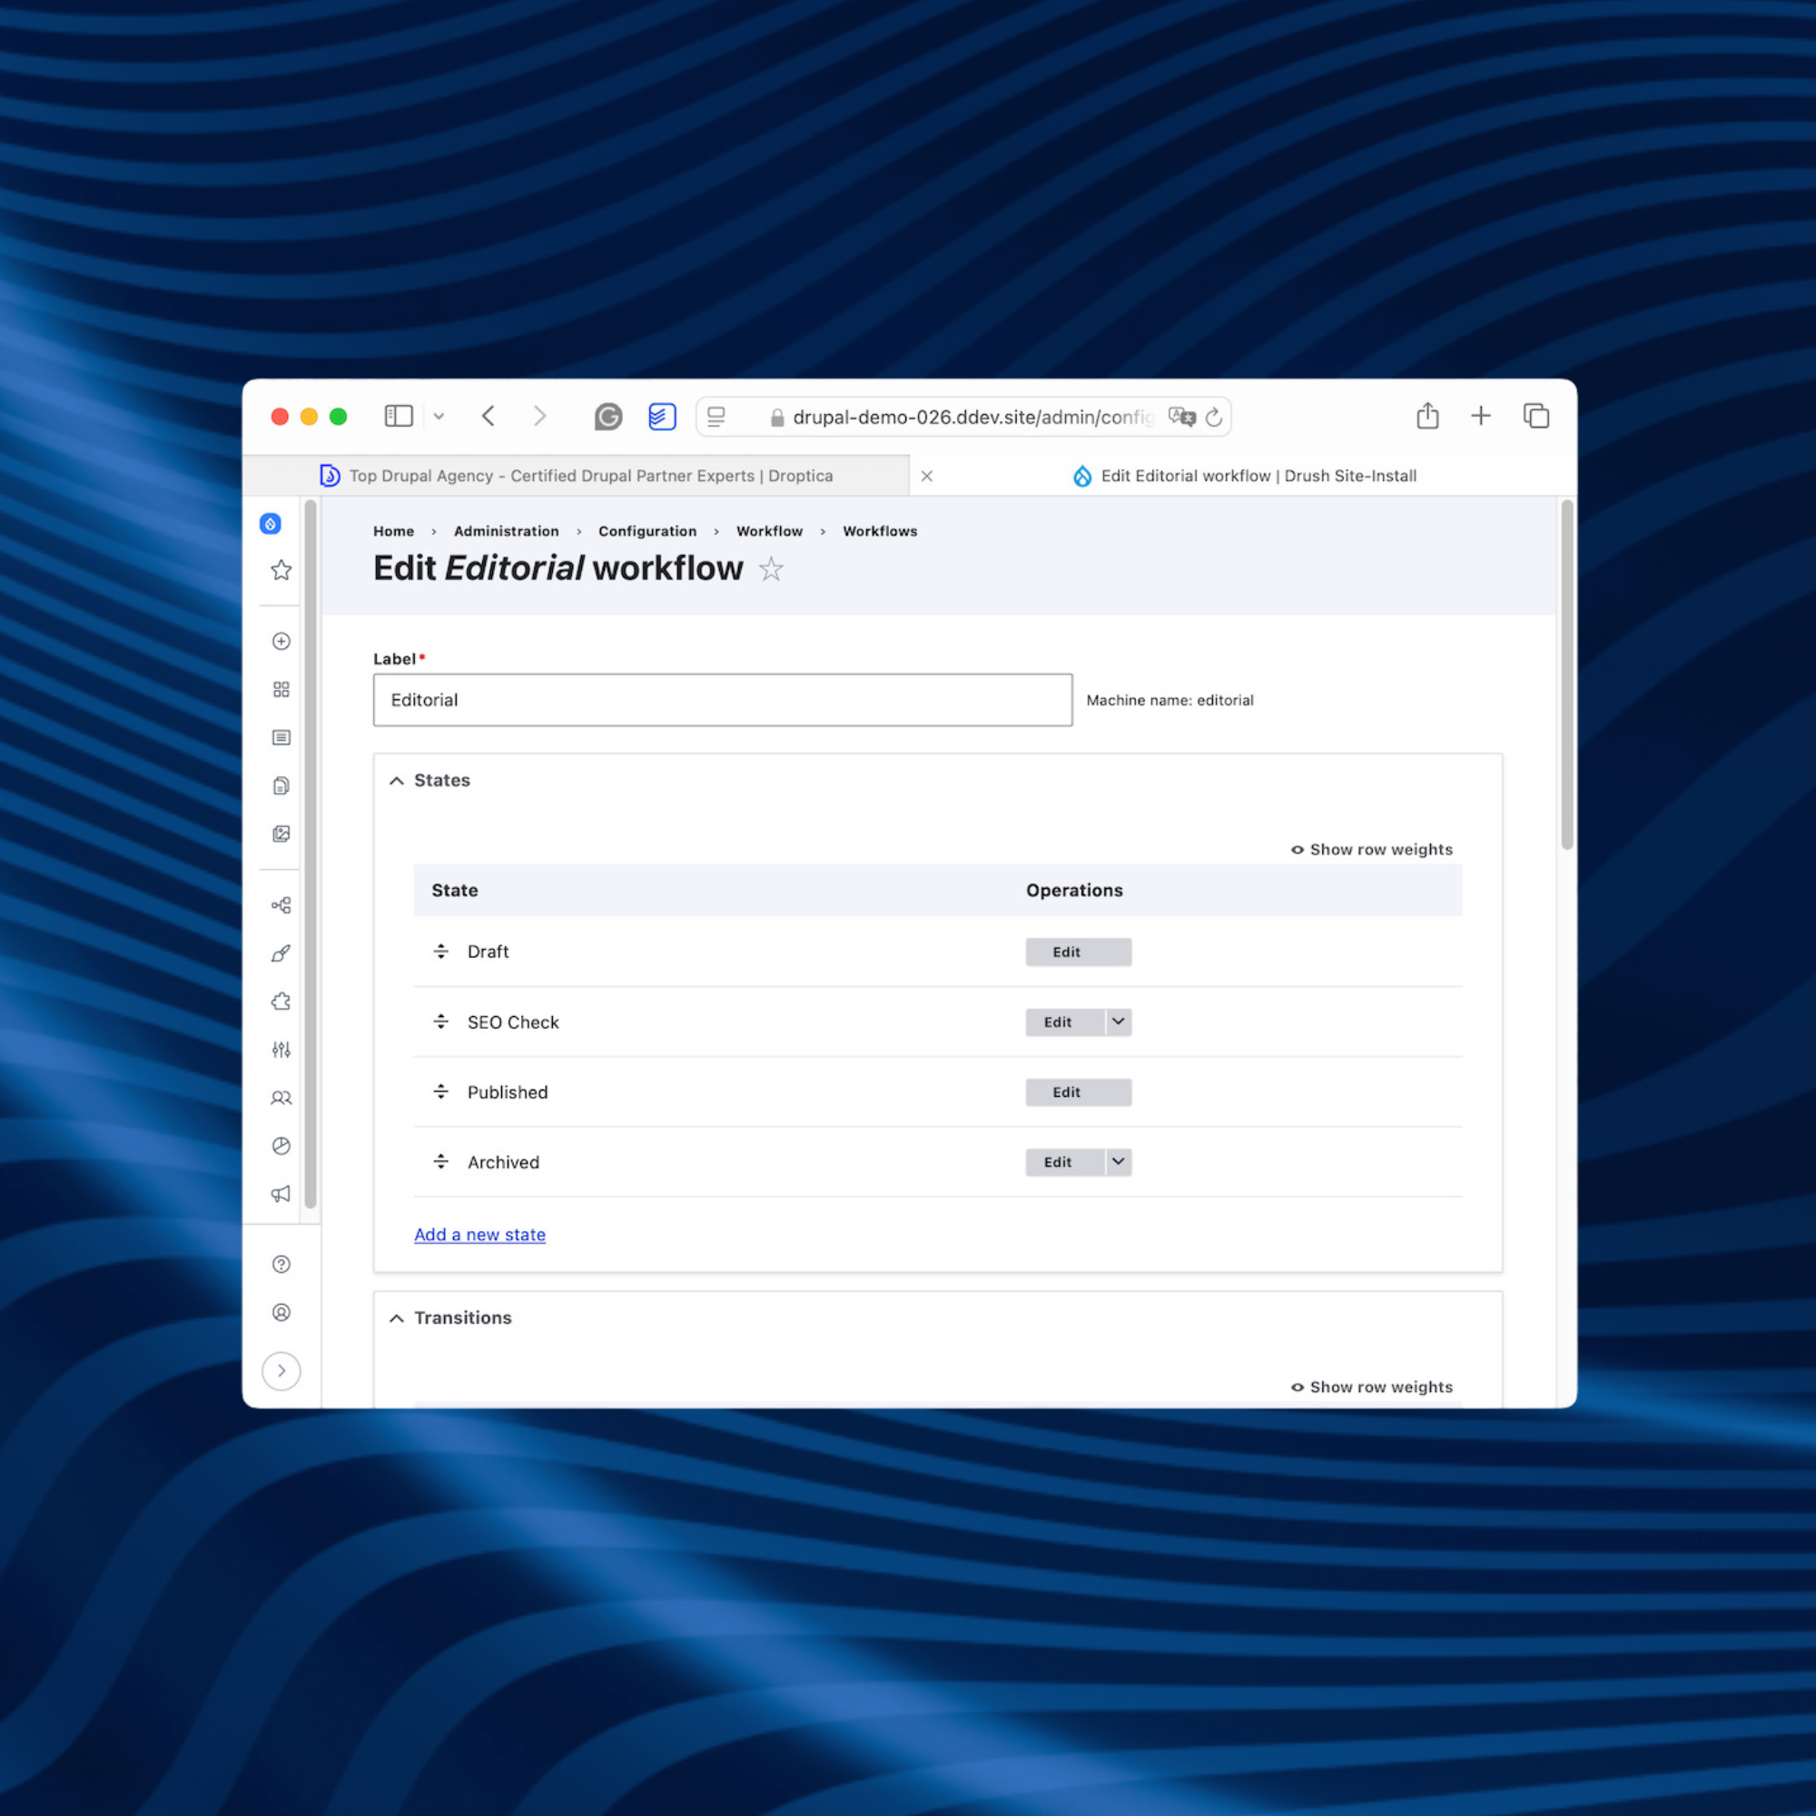Open the Help question mark icon
The width and height of the screenshot is (1816, 1816).
[281, 1264]
